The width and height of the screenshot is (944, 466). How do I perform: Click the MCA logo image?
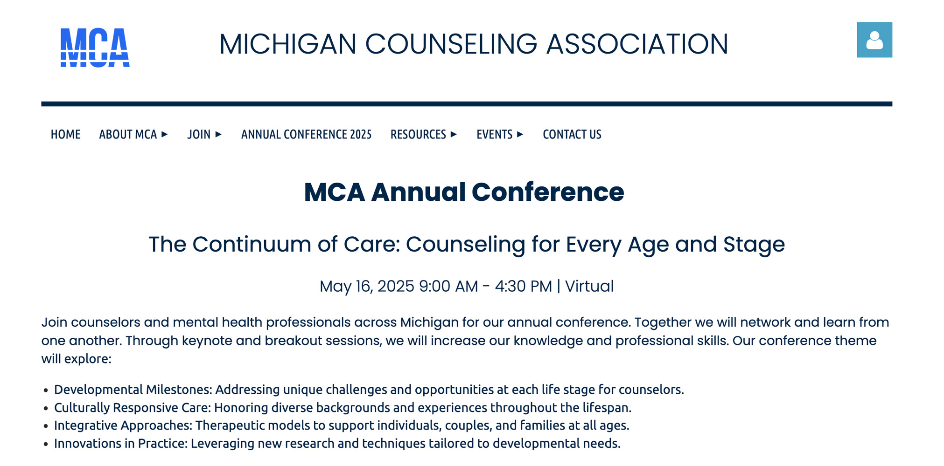(95, 48)
